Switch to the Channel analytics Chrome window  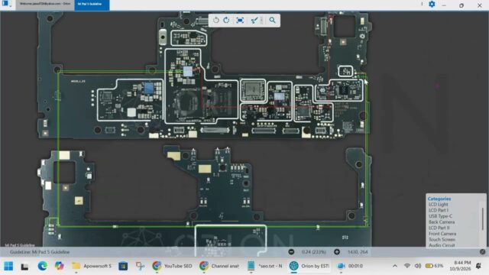point(219,266)
